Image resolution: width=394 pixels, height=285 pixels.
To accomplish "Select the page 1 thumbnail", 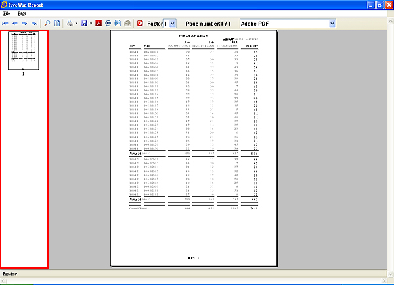I will click(x=24, y=50).
